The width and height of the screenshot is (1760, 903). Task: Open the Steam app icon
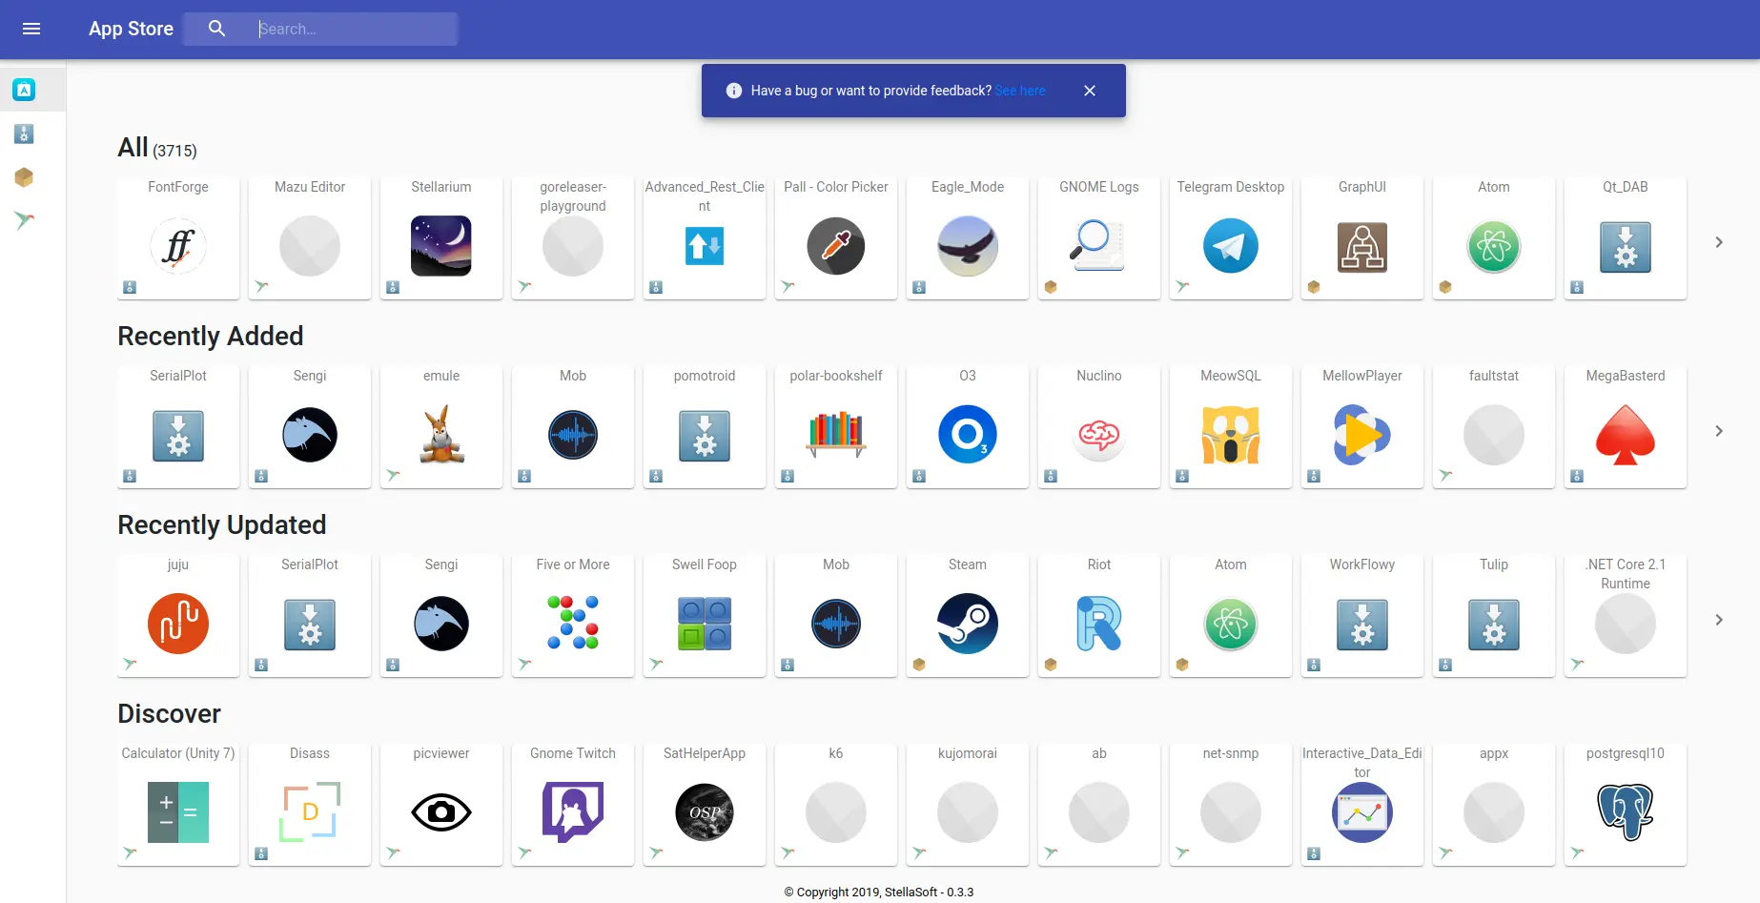click(967, 625)
